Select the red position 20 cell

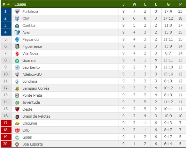tap(6, 144)
